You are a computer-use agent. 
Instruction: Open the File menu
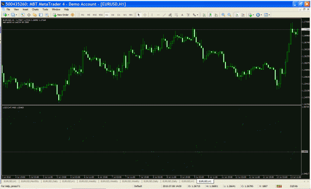tap(8, 9)
